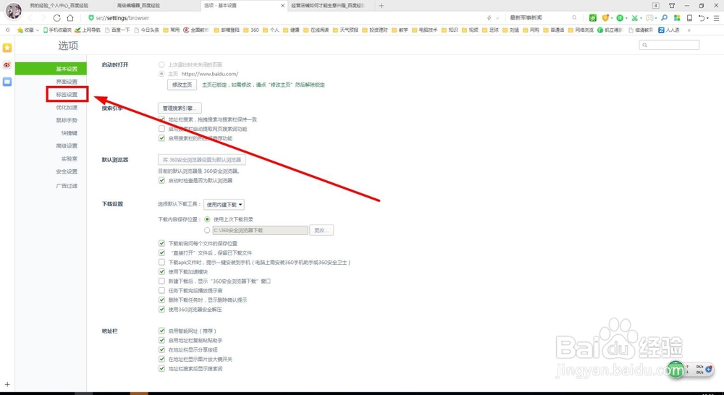The width and height of the screenshot is (724, 395).
Task: Select restore last unclosed pages radio
Action: click(161, 64)
